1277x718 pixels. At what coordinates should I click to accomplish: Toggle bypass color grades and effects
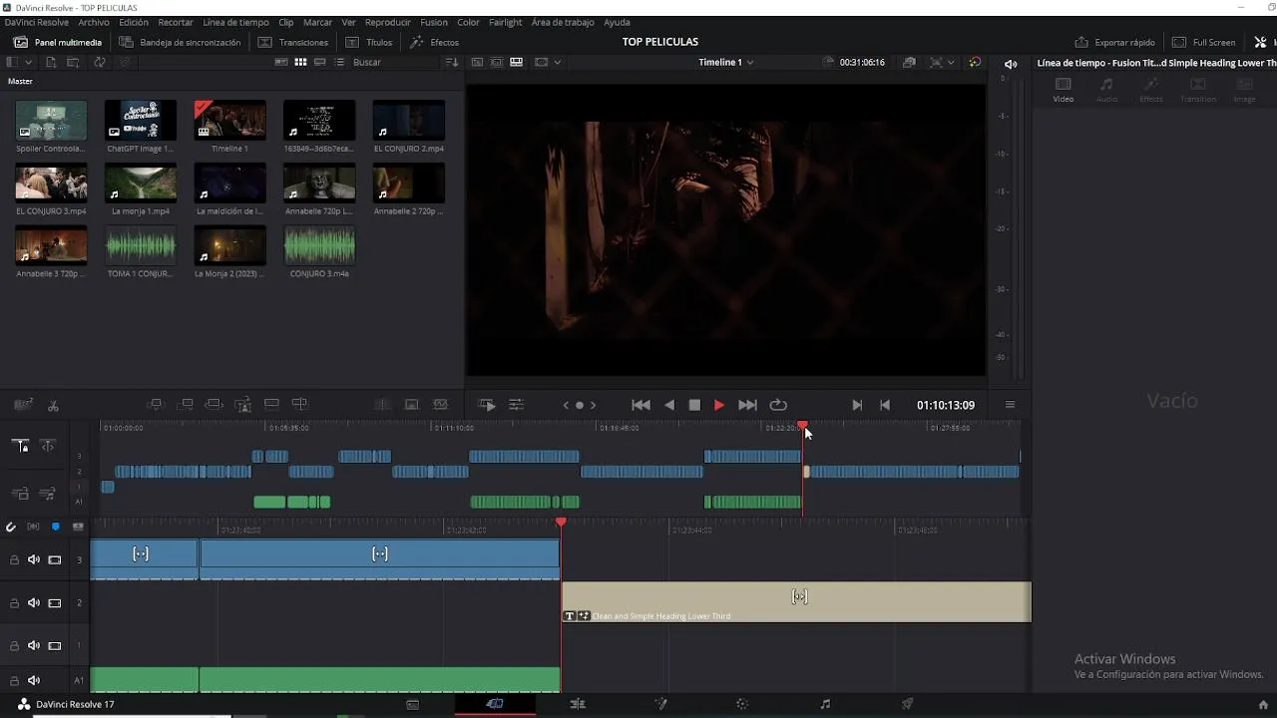click(975, 62)
